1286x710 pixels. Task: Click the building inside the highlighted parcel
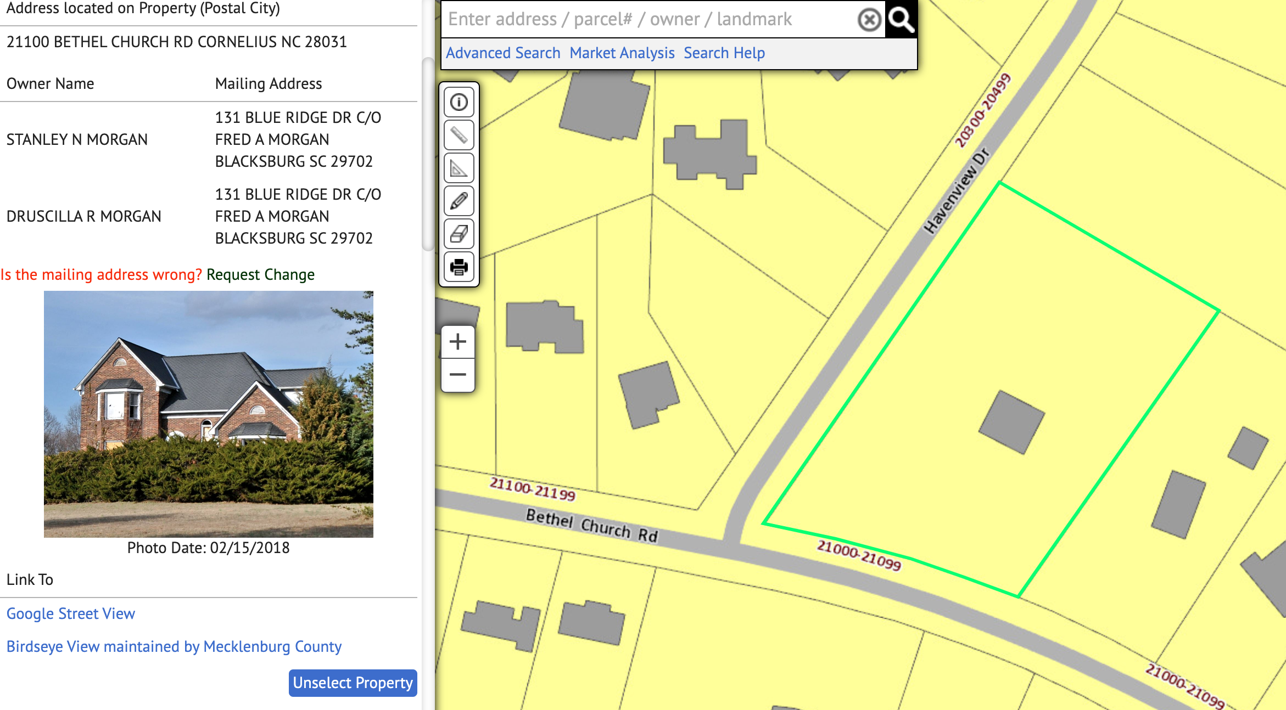point(1011,422)
